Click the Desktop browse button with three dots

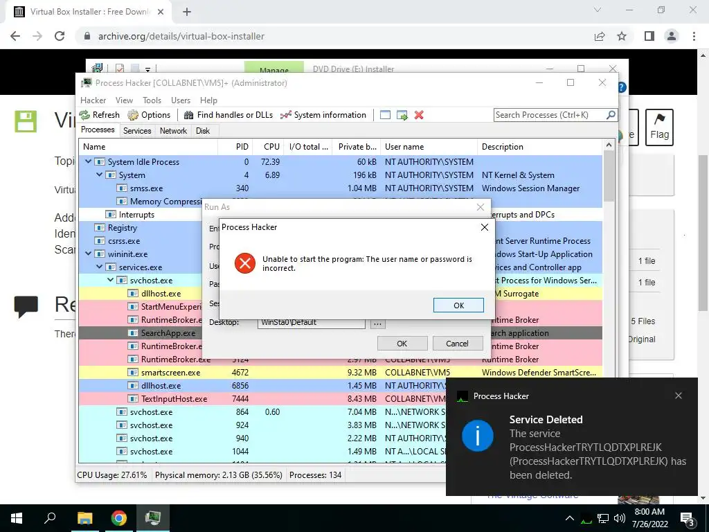(x=377, y=323)
